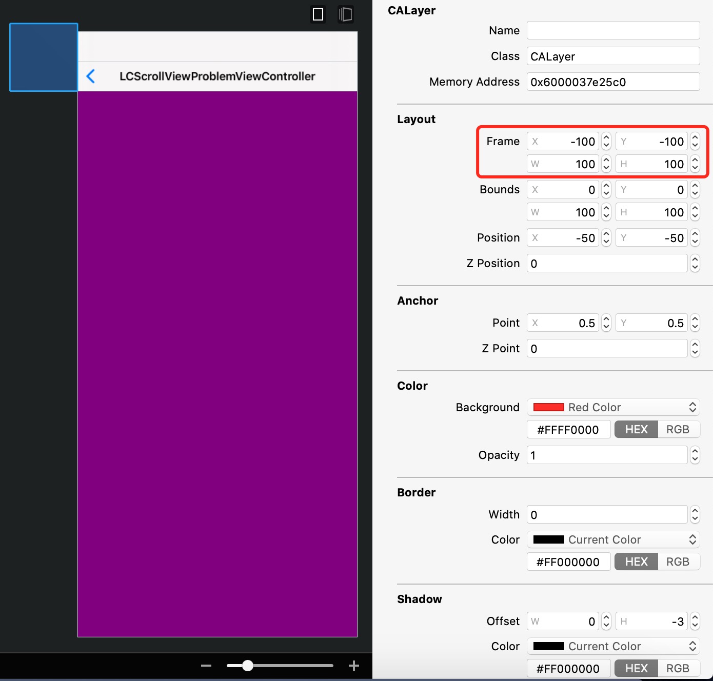This screenshot has height=681, width=713.
Task: Edit background hex field #FFFF0000
Action: 568,429
